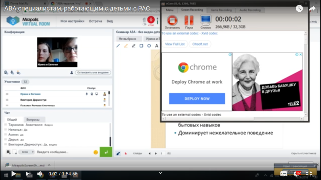Open the oCam Menu tab
This screenshot has width=321, height=180.
tap(170, 10)
